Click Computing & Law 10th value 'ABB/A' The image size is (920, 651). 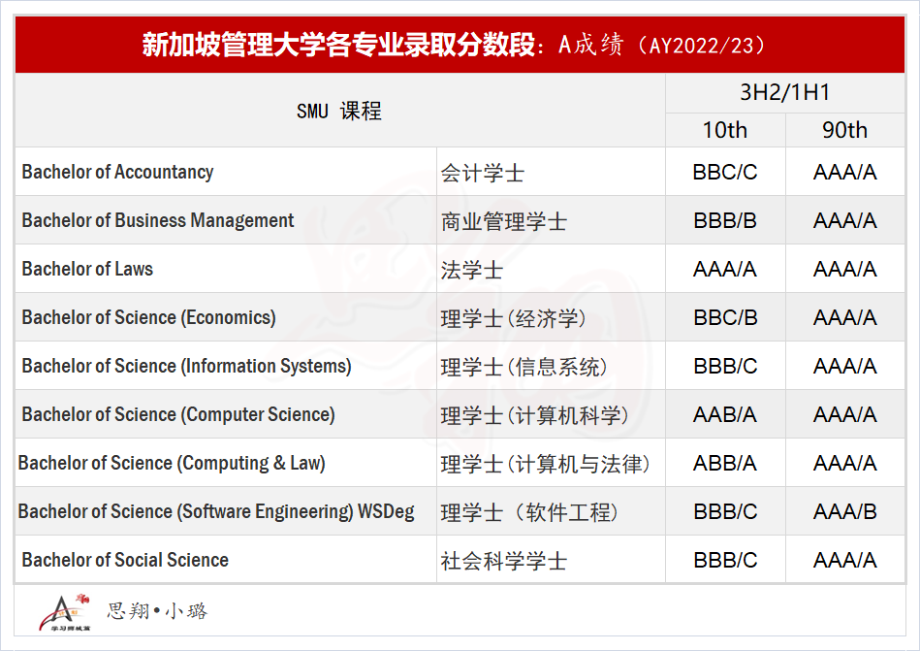point(724,464)
